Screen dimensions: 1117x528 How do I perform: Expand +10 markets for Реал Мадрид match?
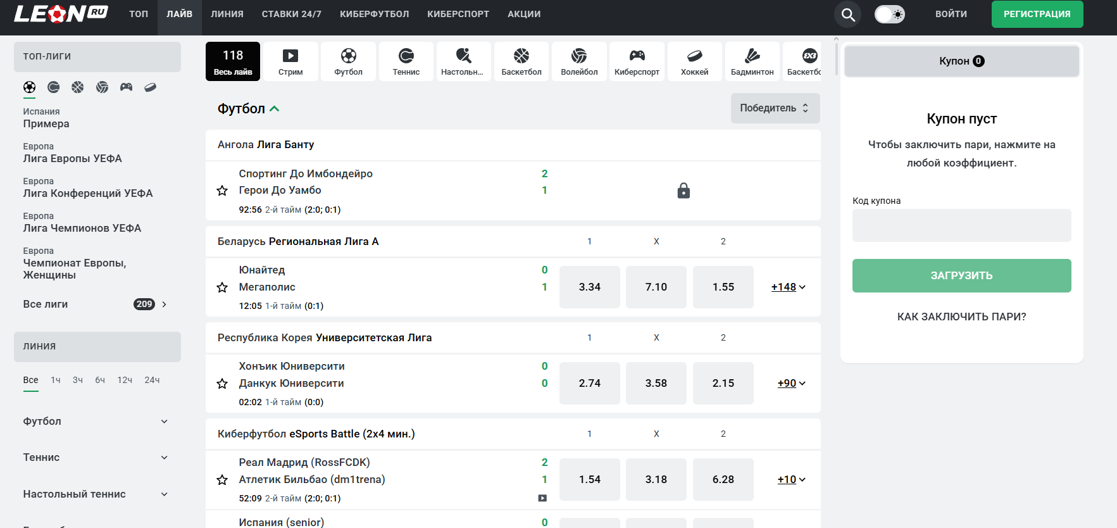[791, 480]
